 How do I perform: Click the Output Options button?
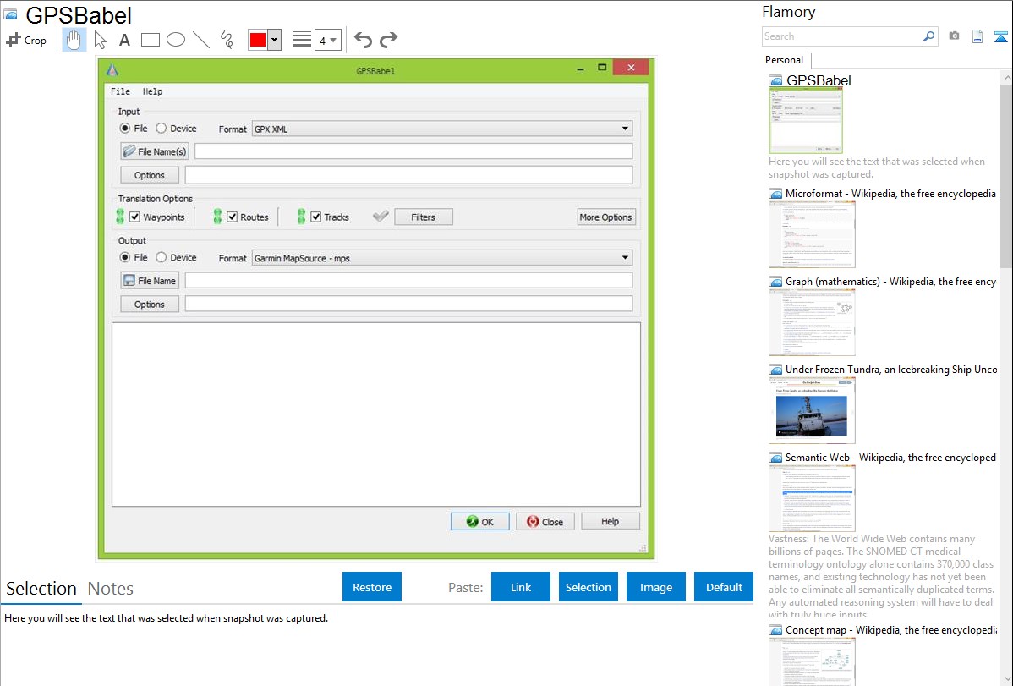pos(149,305)
